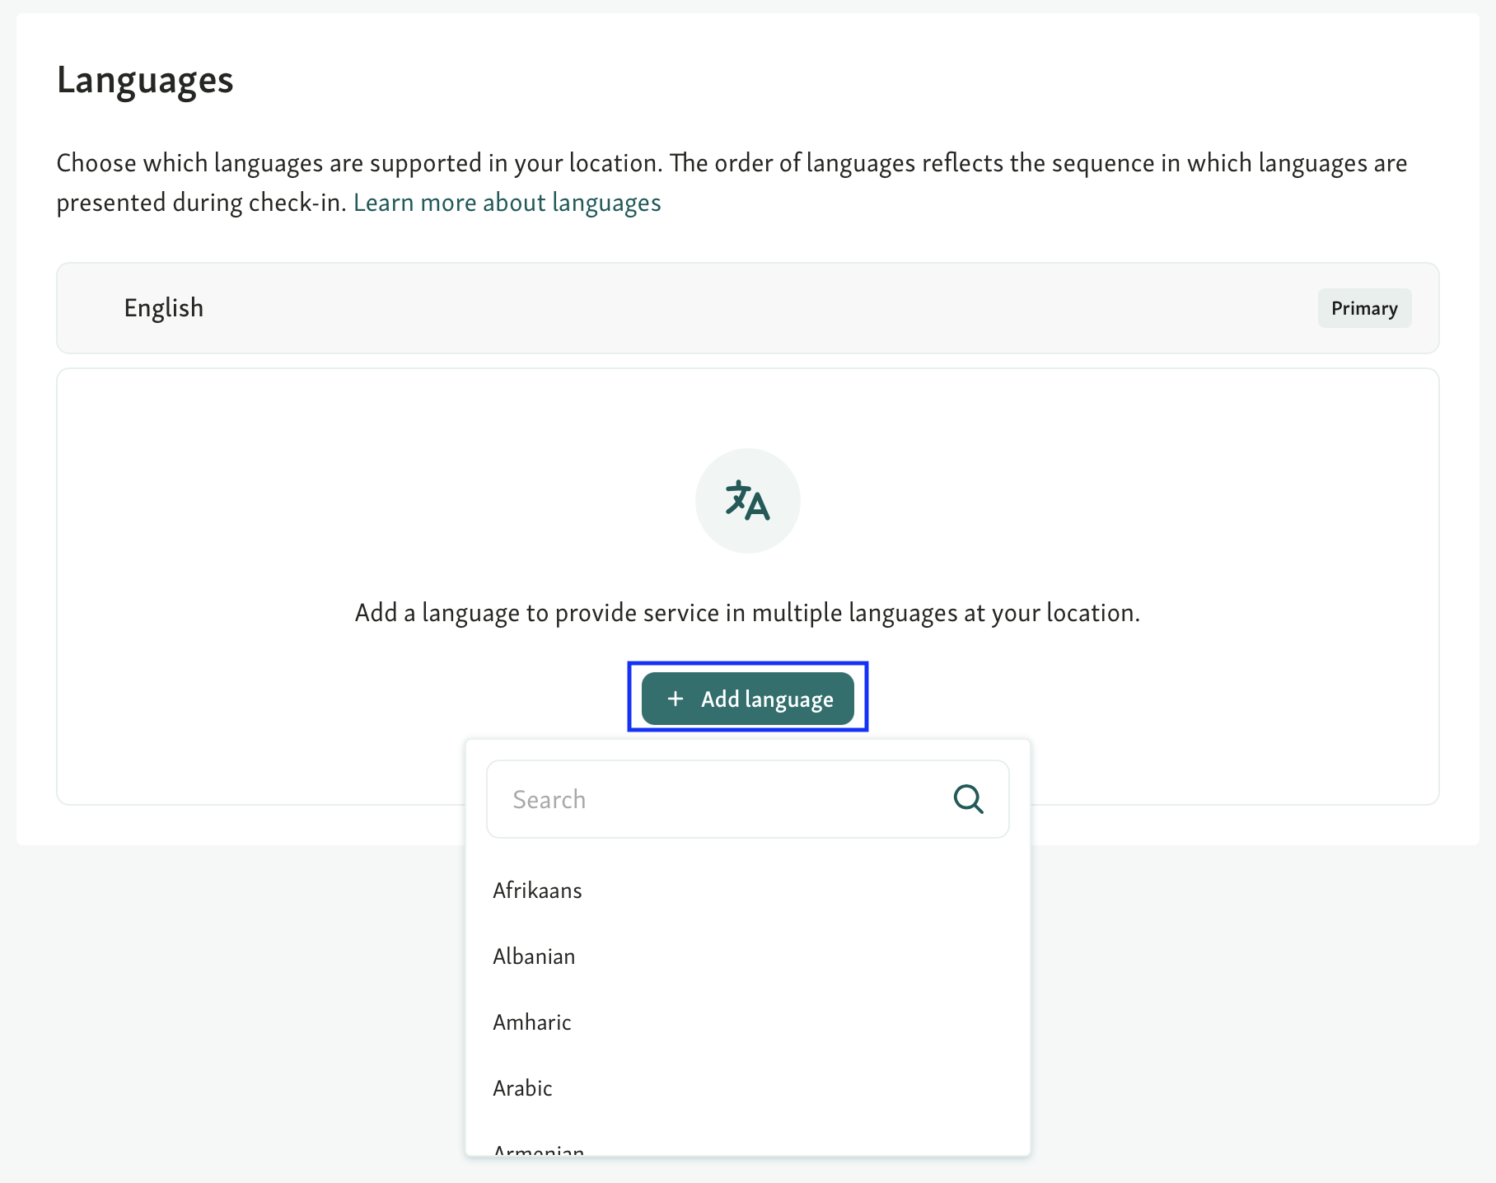Viewport: 1496px width, 1183px height.
Task: Select the English language row
Action: 748,308
